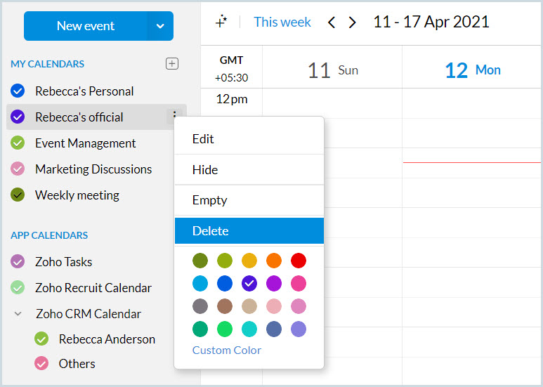Choose Delete from the context menu
Viewport: 543px width, 387px height.
pos(249,230)
